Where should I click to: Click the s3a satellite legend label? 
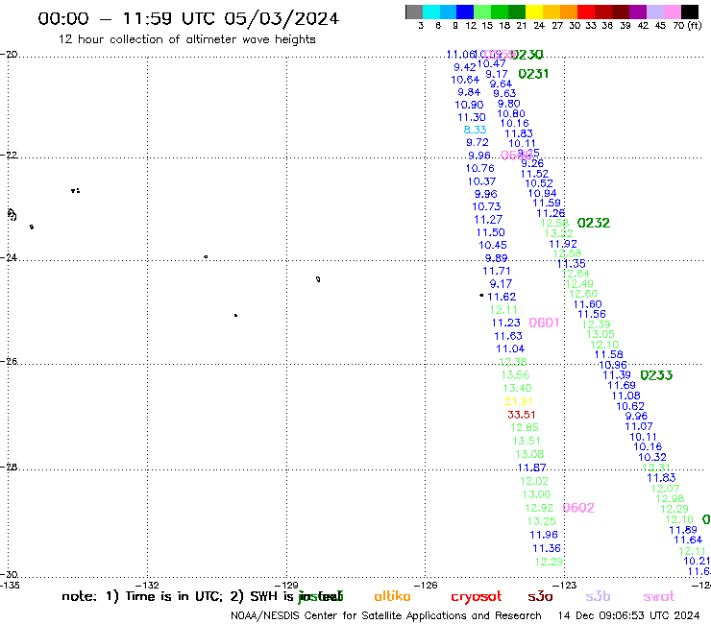tap(540, 596)
